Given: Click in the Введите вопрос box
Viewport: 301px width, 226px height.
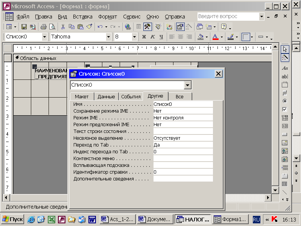Looking at the screenshot, I should tap(228, 17).
